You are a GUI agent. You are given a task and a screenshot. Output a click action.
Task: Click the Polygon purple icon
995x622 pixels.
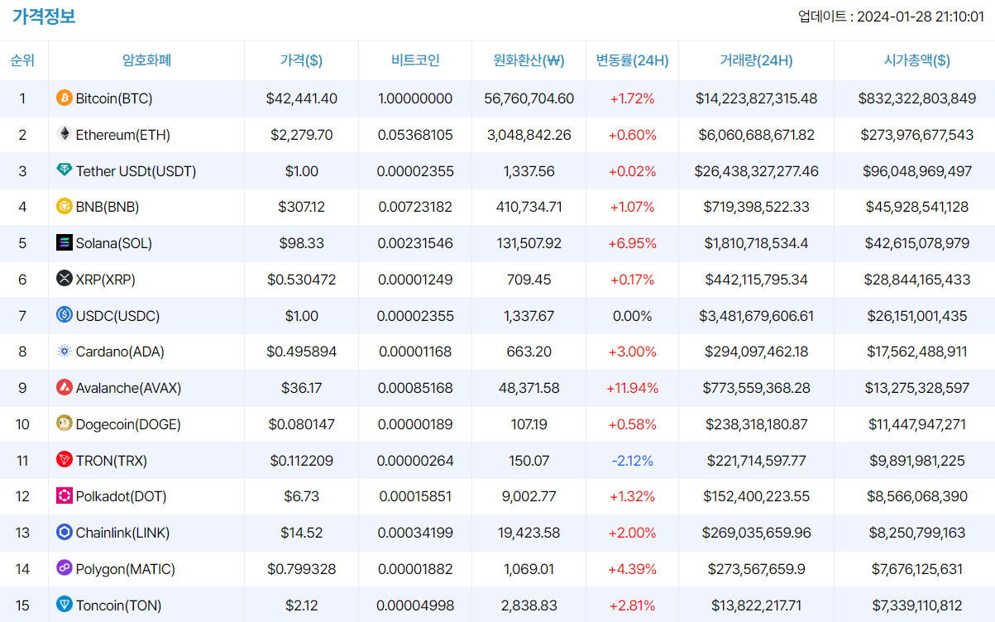[x=65, y=568]
